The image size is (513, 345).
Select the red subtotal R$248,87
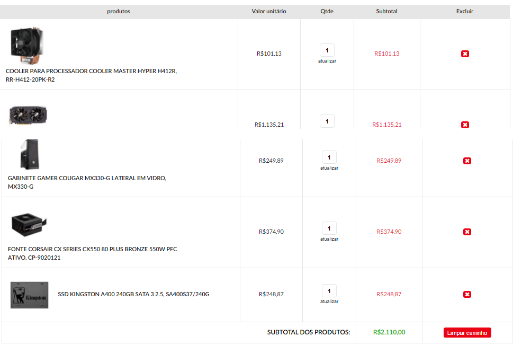(389, 295)
